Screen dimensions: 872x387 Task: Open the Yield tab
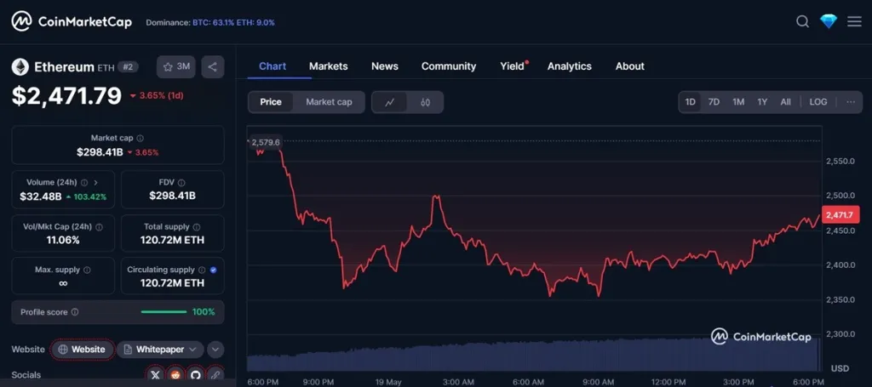pos(513,66)
